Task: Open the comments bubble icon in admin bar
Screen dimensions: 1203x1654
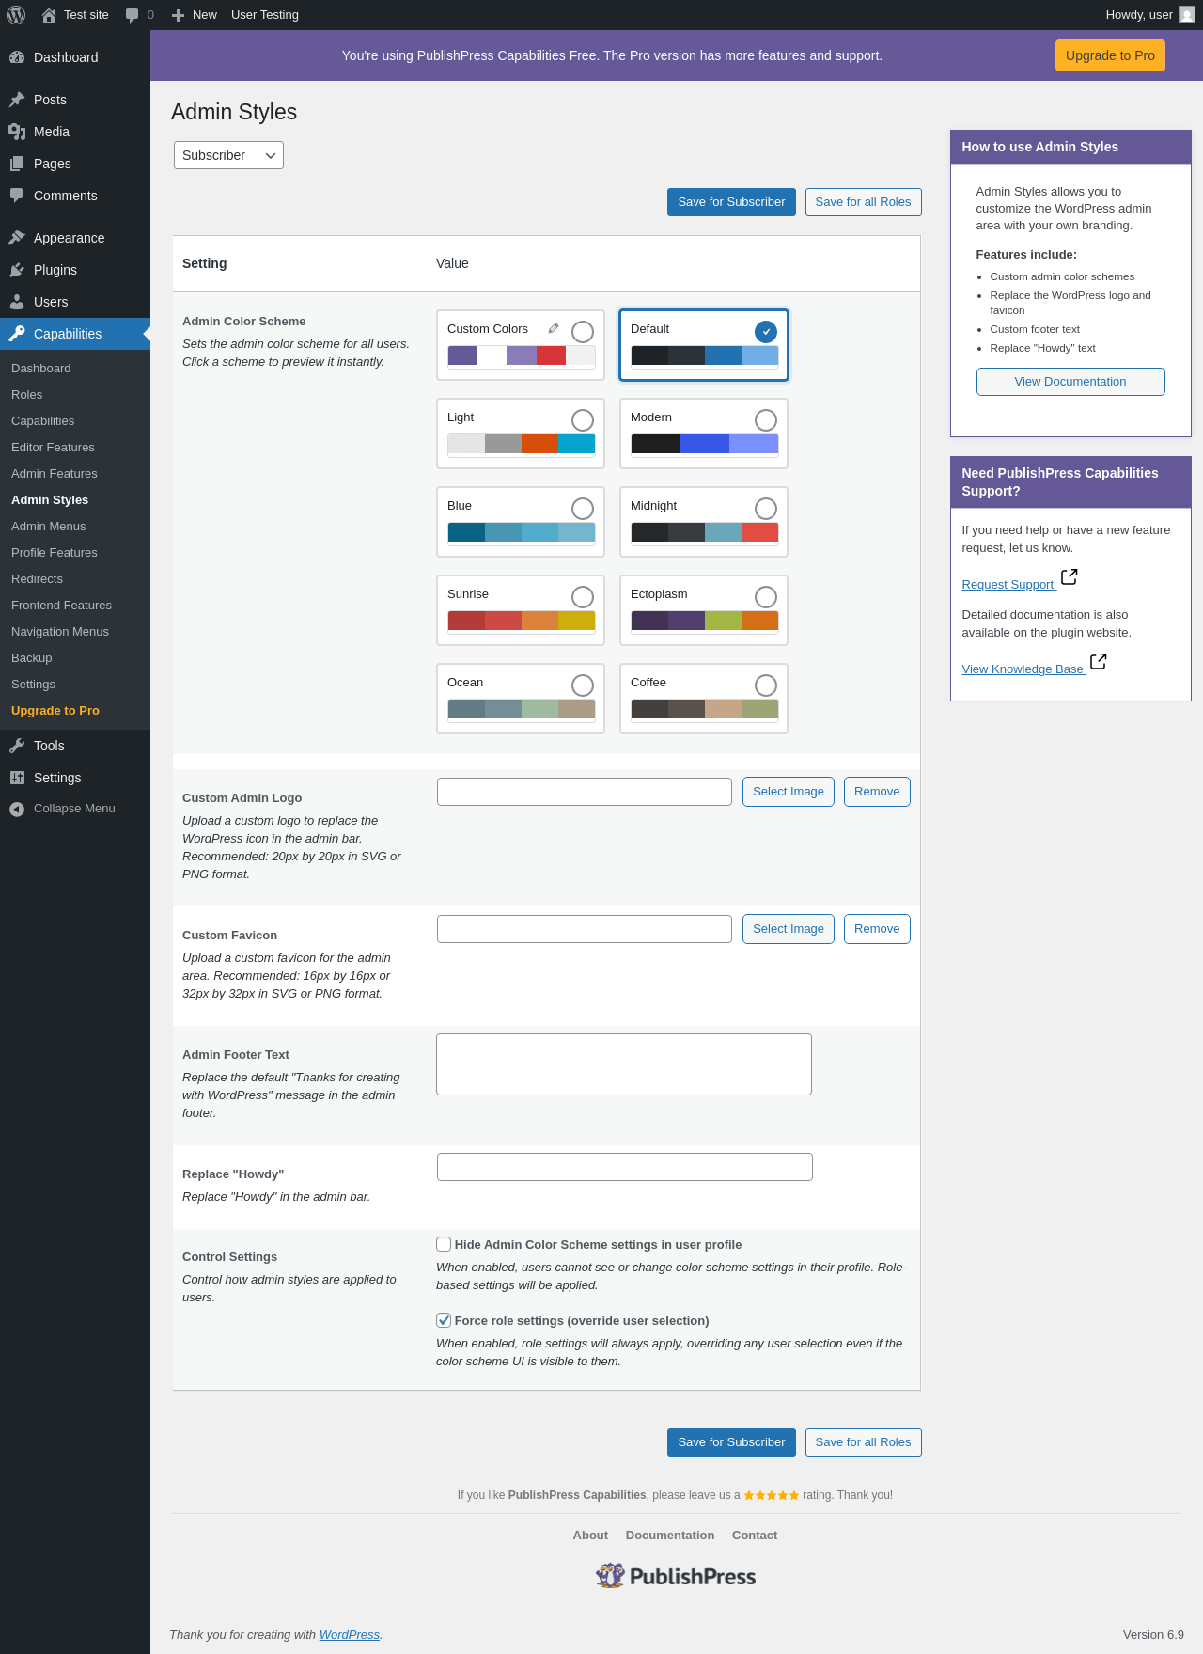Action: click(x=132, y=15)
